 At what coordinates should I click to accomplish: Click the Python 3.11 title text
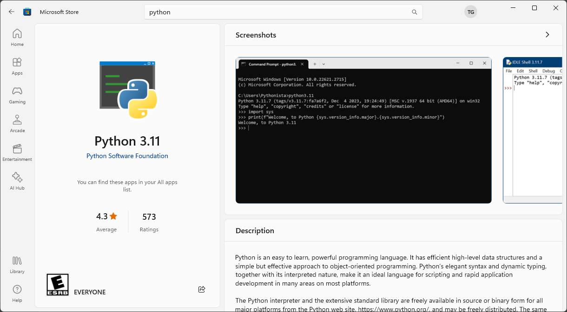[127, 141]
